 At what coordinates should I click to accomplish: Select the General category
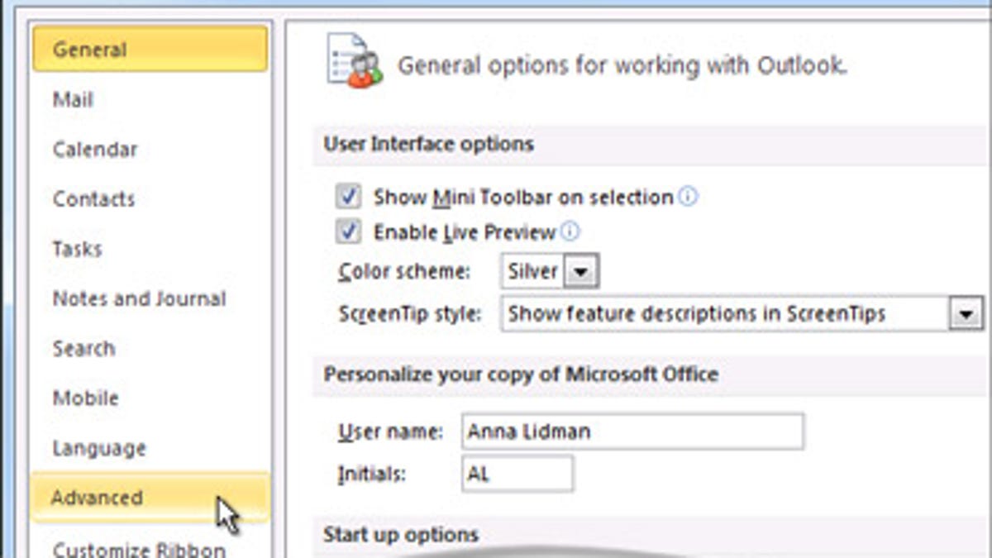[150, 49]
